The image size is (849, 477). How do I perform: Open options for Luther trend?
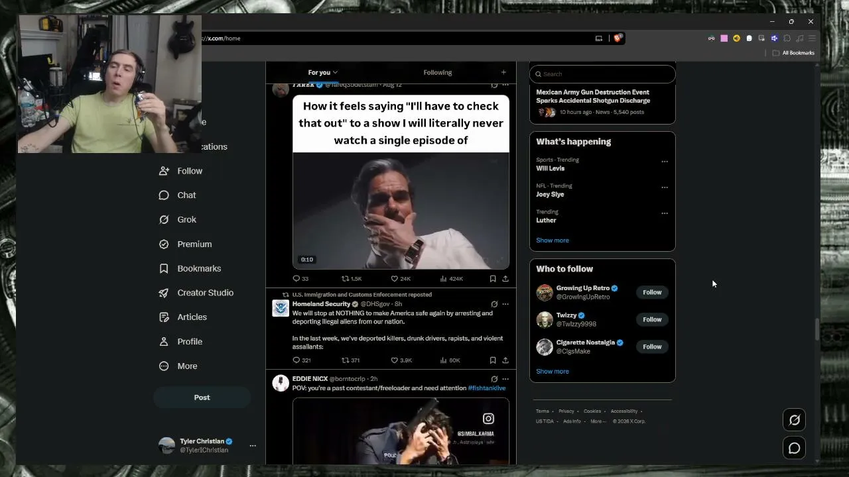tap(665, 213)
